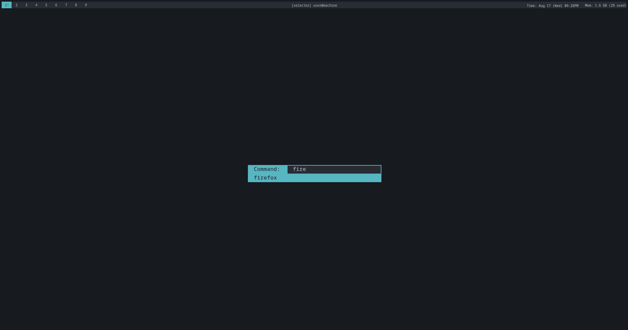This screenshot has width=628, height=330.
Task: Switch to workspace 5
Action: pos(46,5)
